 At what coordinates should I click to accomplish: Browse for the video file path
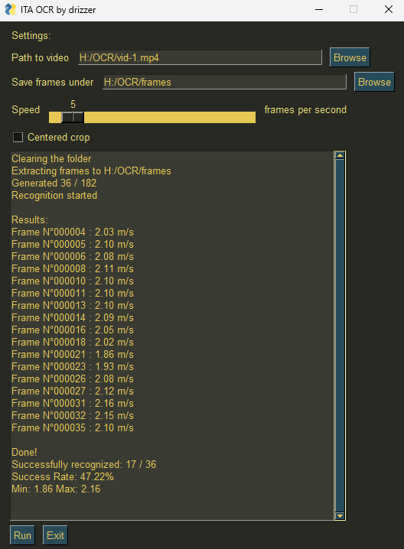tap(350, 57)
